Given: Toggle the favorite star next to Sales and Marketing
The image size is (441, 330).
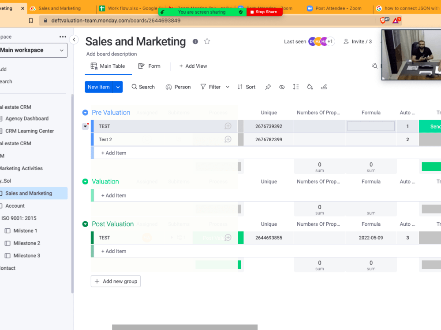Looking at the screenshot, I should [x=207, y=41].
